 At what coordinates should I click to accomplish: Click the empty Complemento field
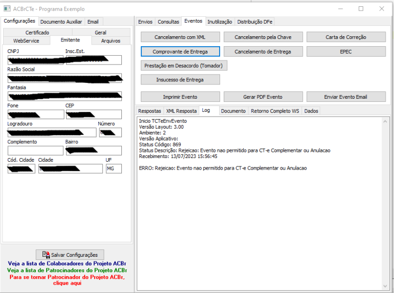[35, 150]
